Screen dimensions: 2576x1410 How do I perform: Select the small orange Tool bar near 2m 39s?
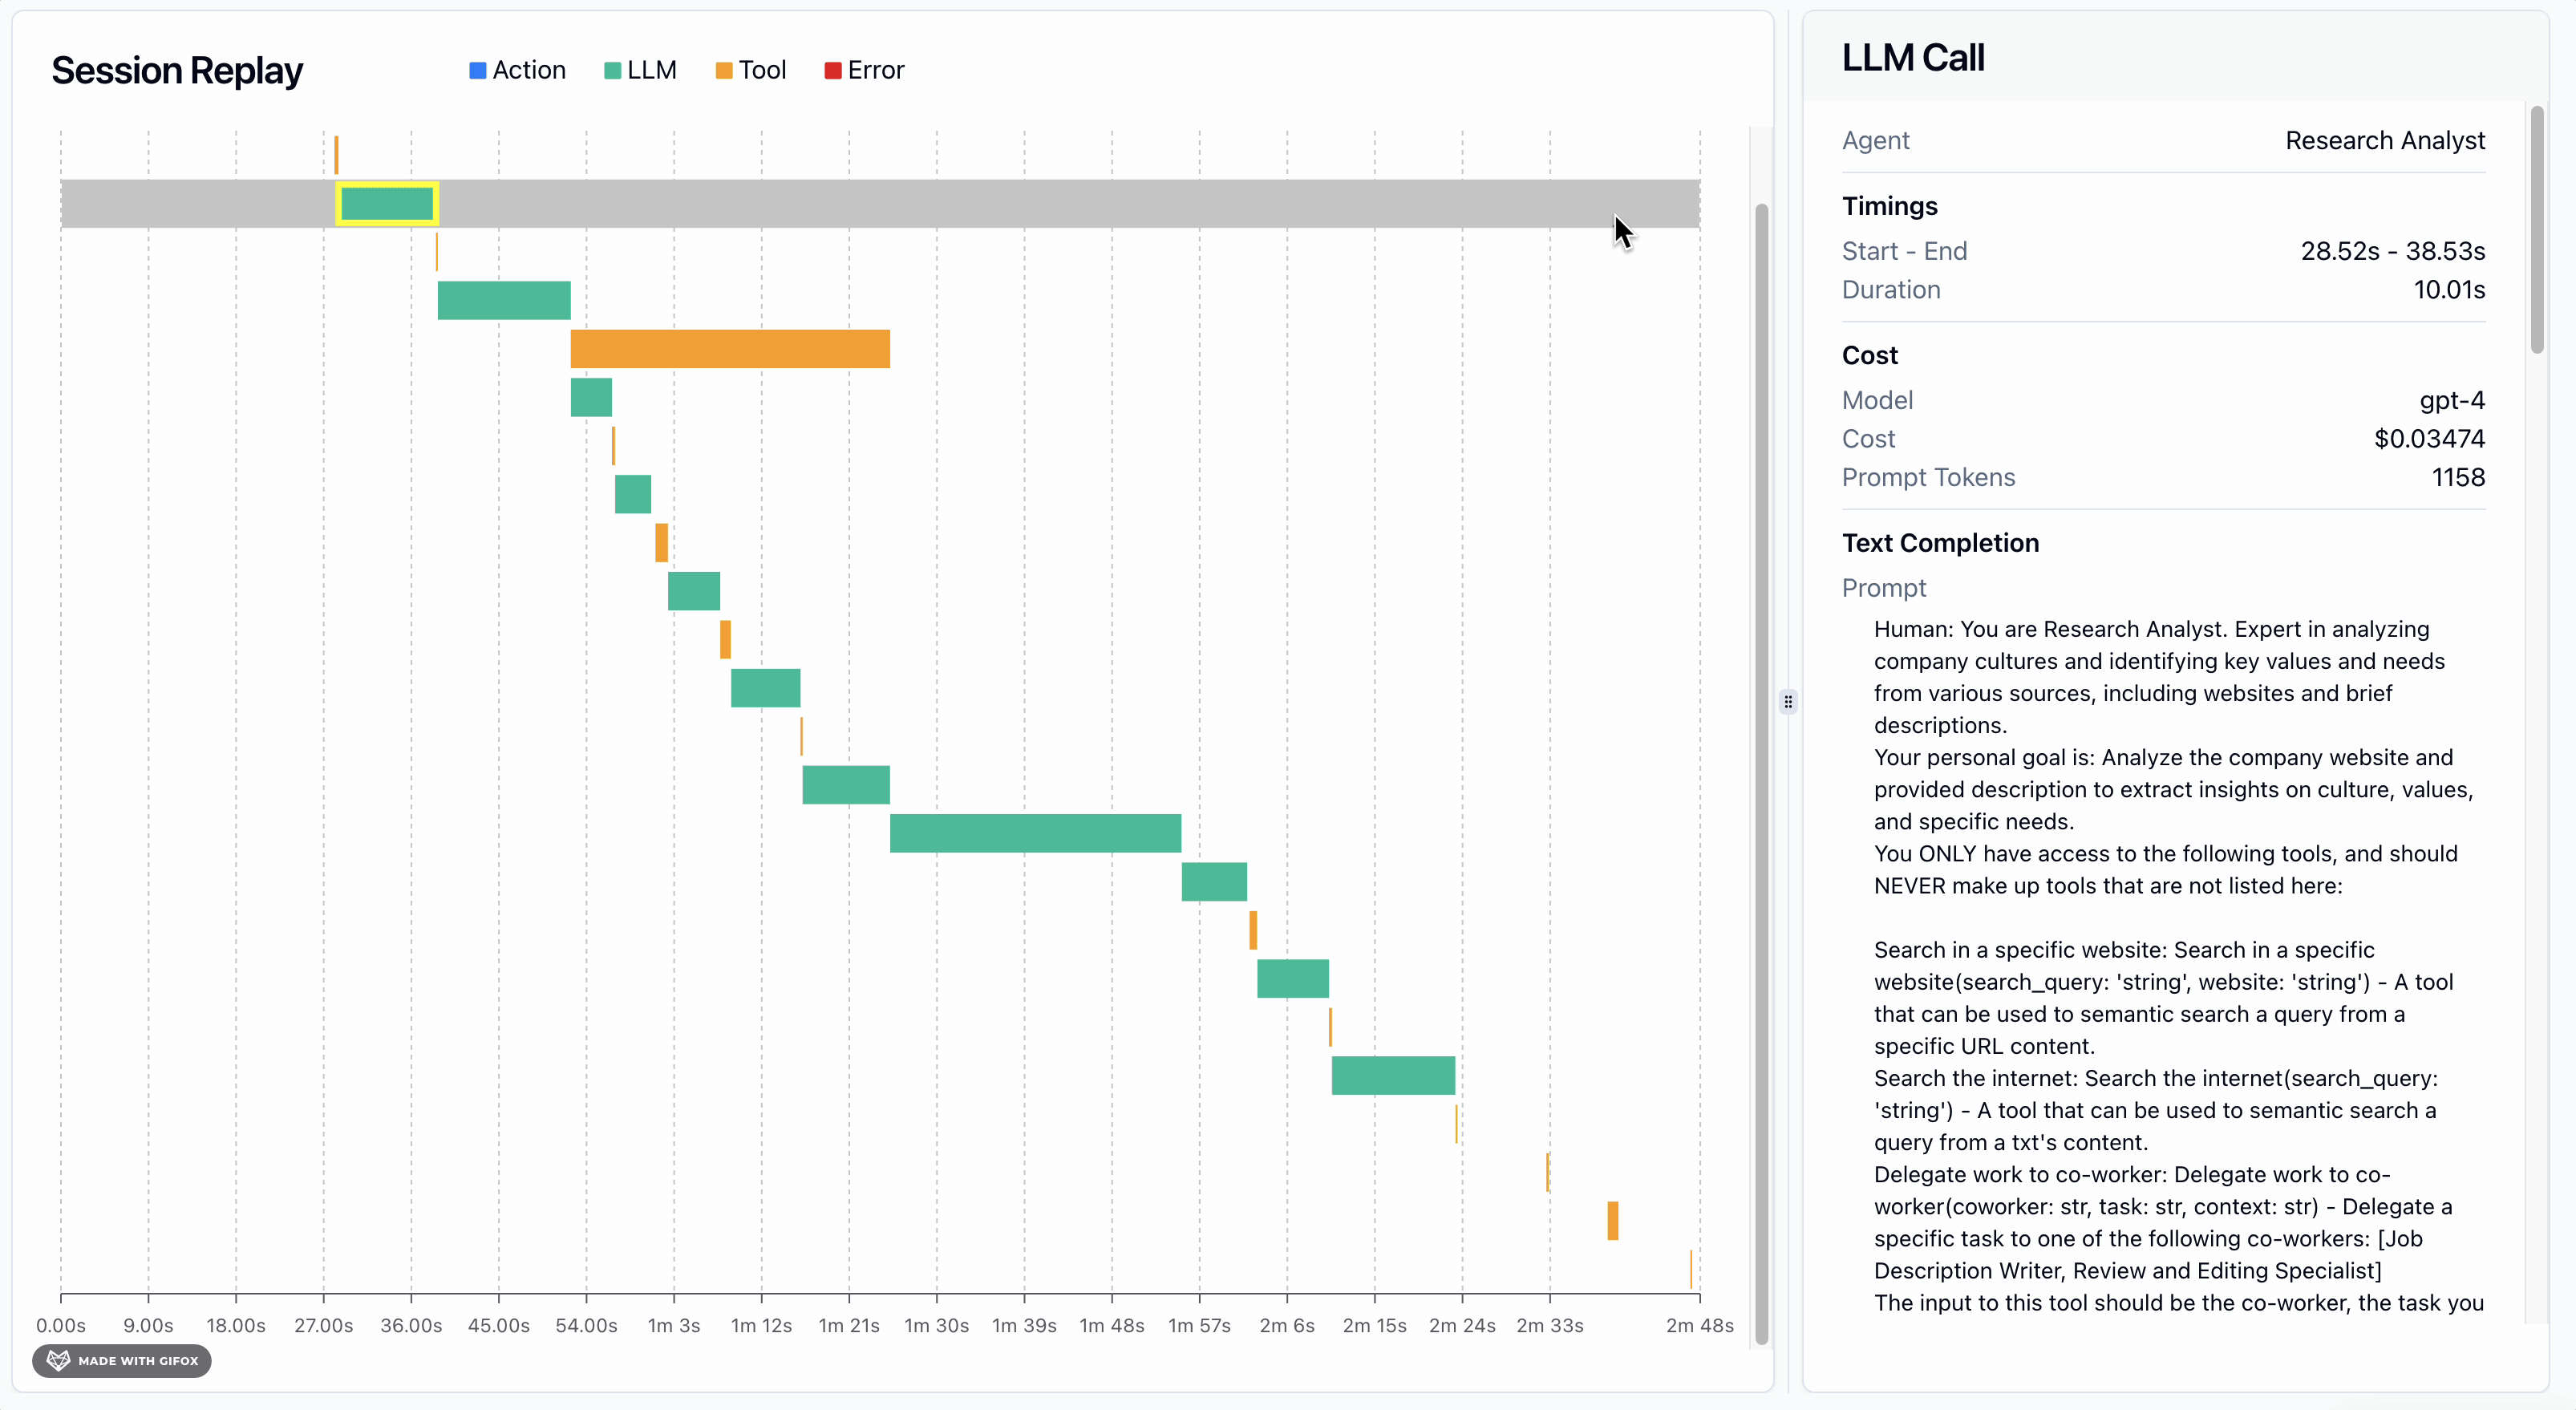coord(1613,1221)
